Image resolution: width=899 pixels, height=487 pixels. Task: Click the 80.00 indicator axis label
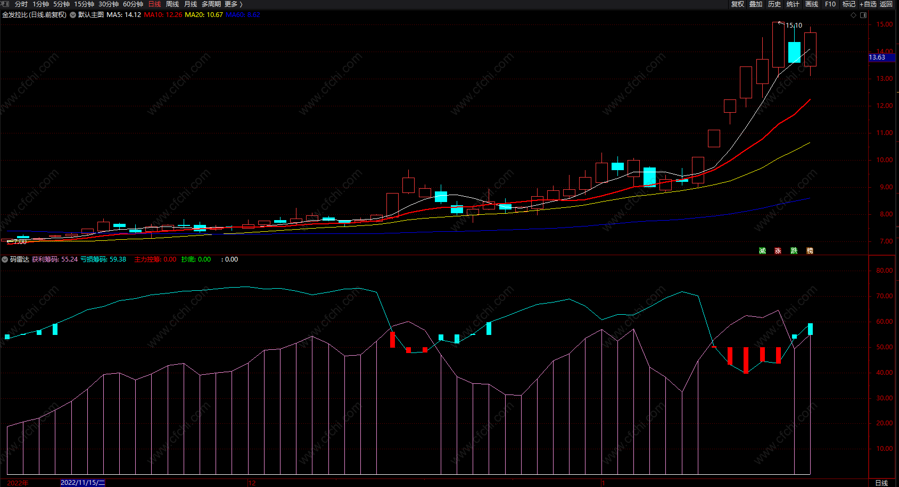(885, 271)
